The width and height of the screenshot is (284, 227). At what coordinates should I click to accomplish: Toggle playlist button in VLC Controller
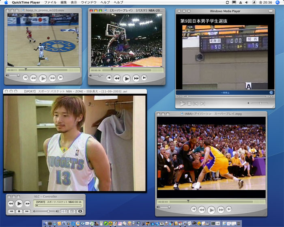[x=72, y=211]
